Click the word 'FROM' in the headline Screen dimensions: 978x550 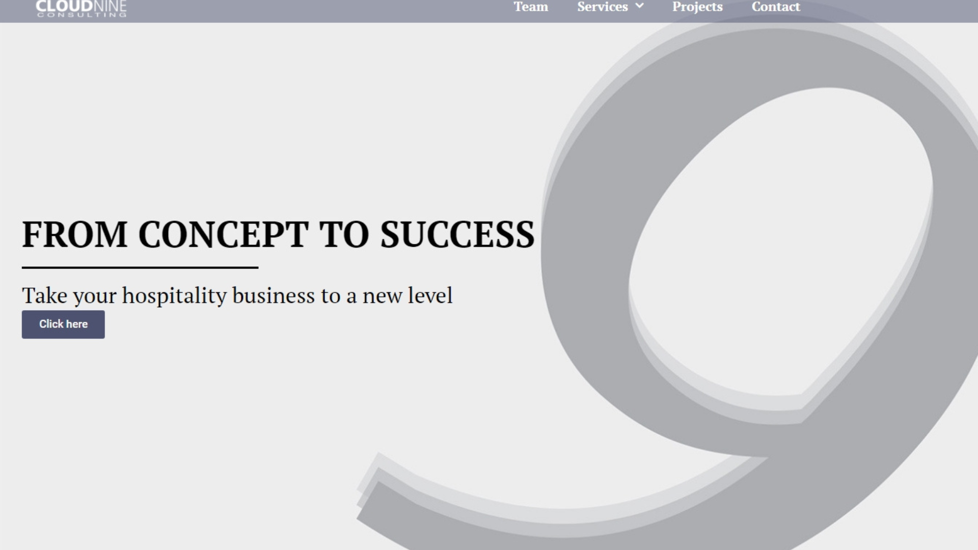pyautogui.click(x=75, y=234)
